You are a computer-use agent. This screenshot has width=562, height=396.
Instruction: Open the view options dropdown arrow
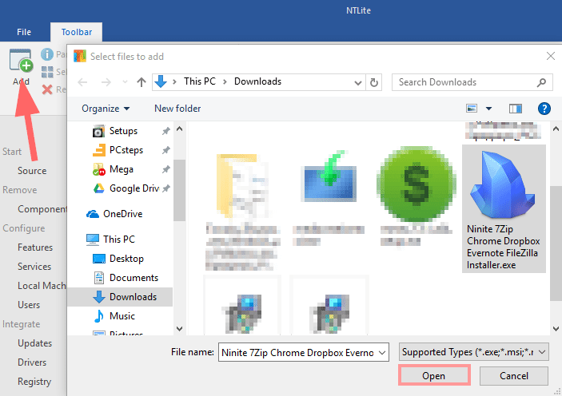(x=488, y=109)
